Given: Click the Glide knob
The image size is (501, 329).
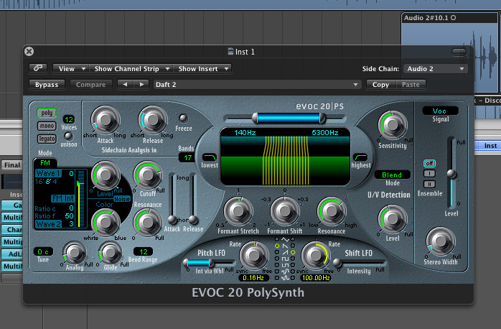Looking at the screenshot, I should pyautogui.click(x=111, y=253).
